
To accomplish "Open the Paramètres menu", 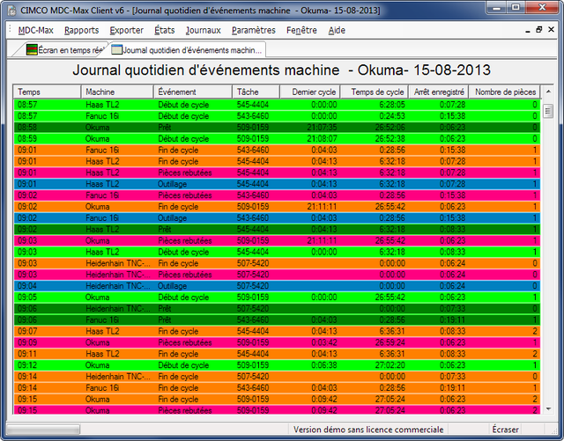I will pyautogui.click(x=254, y=30).
